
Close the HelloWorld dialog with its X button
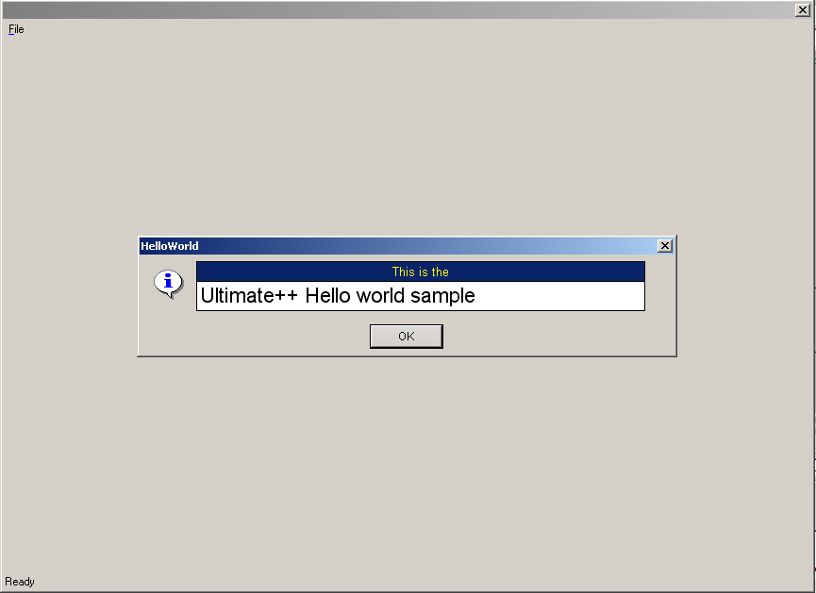pos(664,245)
